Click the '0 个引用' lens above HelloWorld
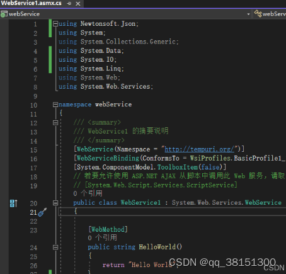286x274 pixels. click(103, 237)
